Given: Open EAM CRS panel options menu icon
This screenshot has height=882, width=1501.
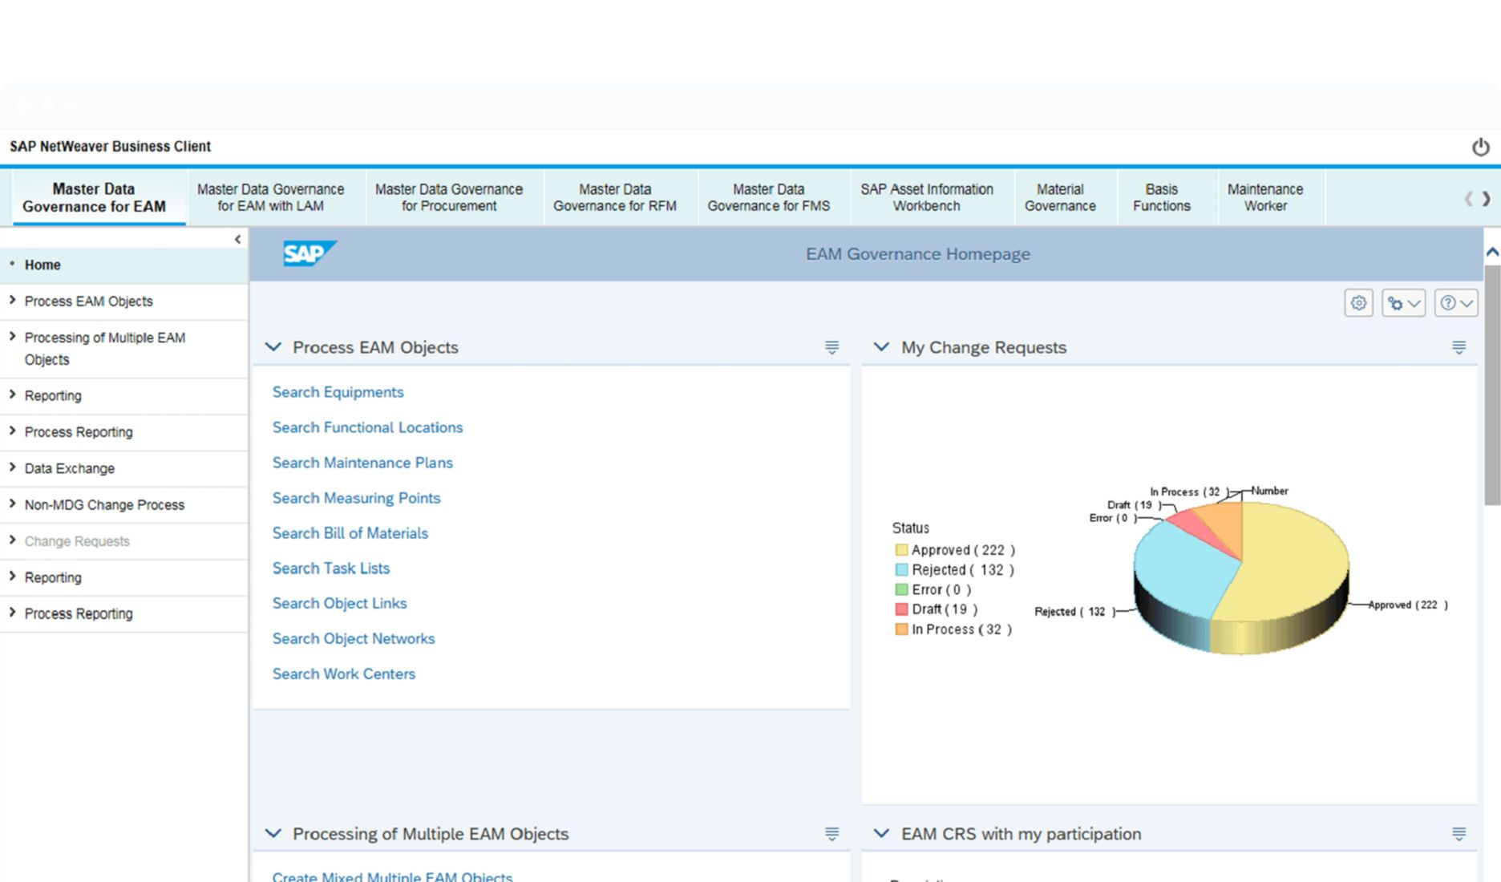Looking at the screenshot, I should (1459, 834).
